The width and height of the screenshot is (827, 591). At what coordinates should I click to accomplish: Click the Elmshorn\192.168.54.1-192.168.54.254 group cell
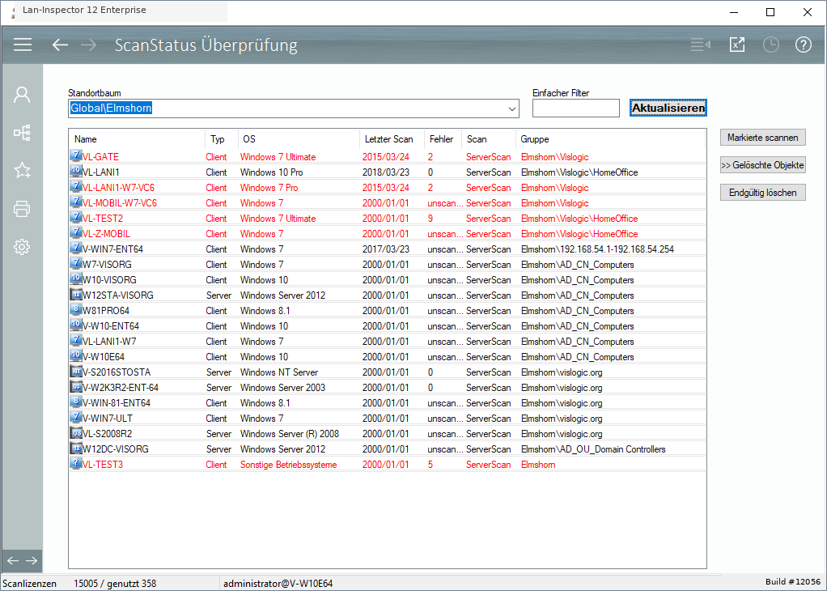[x=597, y=249]
